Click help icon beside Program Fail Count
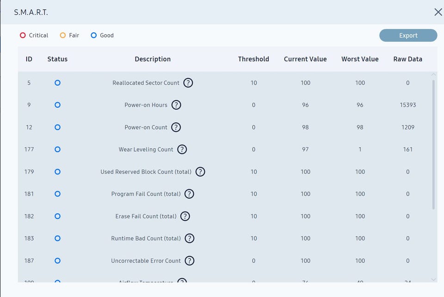 coord(189,194)
